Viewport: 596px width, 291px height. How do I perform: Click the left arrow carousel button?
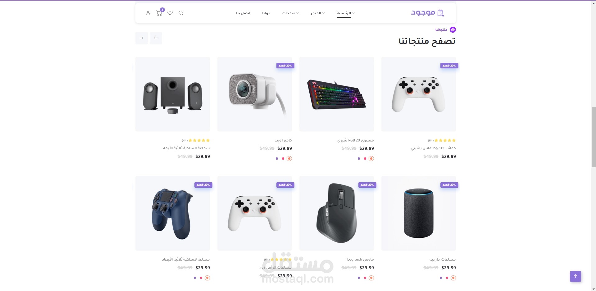click(x=156, y=38)
